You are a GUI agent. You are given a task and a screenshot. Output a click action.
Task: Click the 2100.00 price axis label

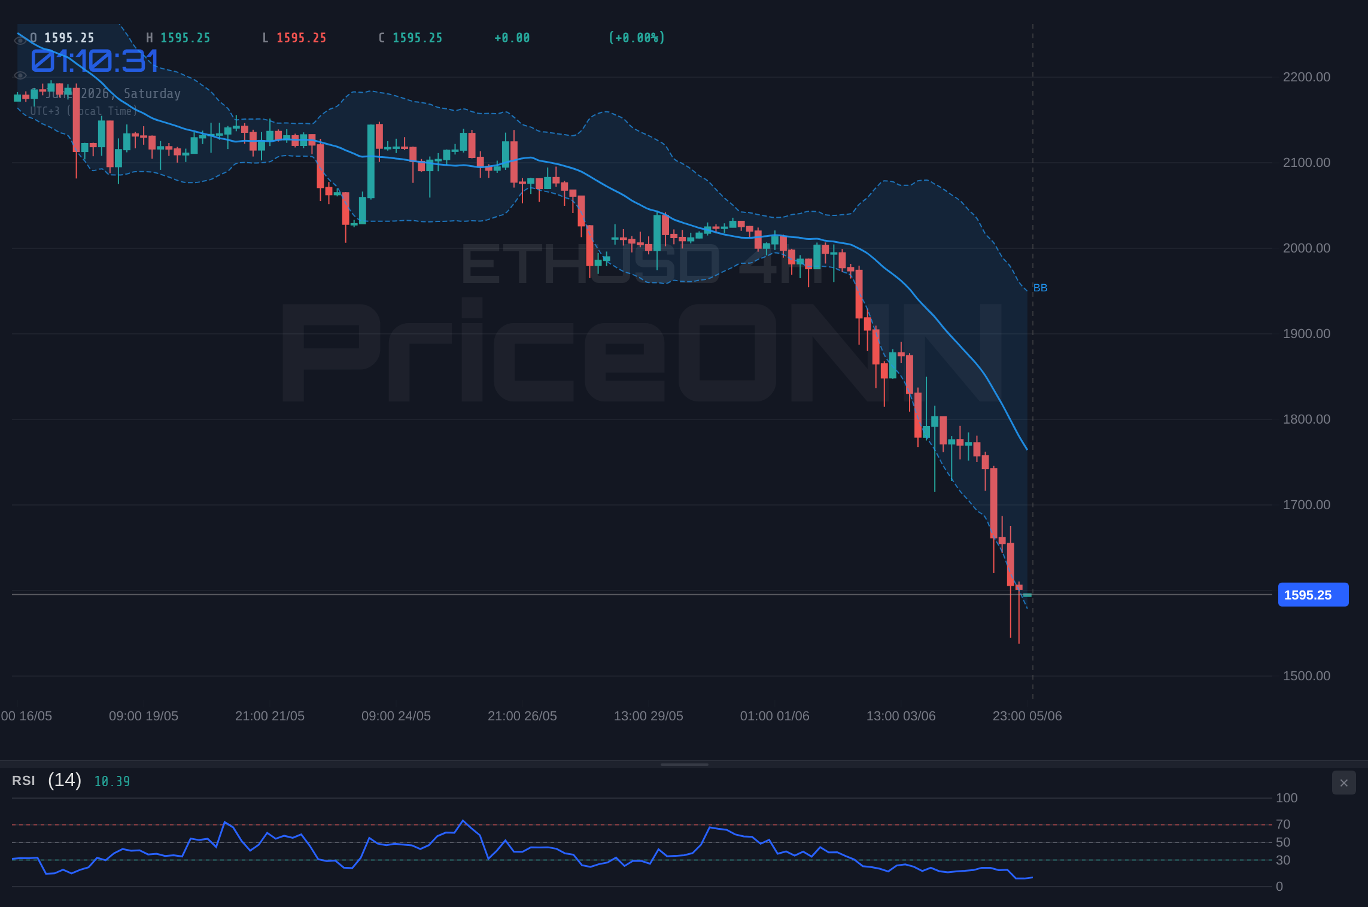click(x=1306, y=163)
